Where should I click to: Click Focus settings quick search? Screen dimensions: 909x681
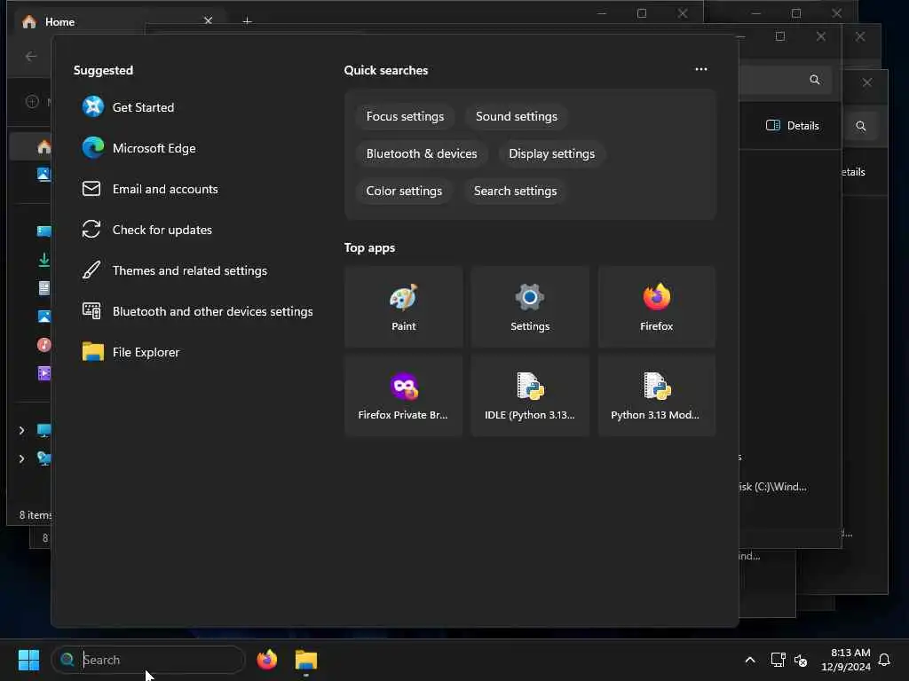pos(405,116)
